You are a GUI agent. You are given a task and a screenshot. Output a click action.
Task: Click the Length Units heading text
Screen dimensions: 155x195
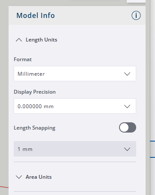[x=42, y=40]
